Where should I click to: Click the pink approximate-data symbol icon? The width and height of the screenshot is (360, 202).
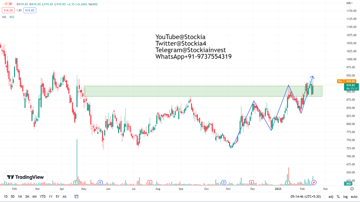10,4
